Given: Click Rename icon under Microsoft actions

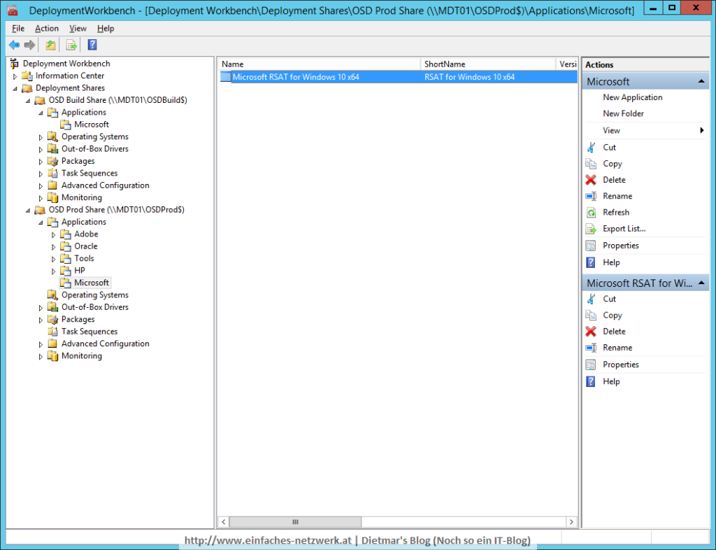Looking at the screenshot, I should pyautogui.click(x=591, y=196).
